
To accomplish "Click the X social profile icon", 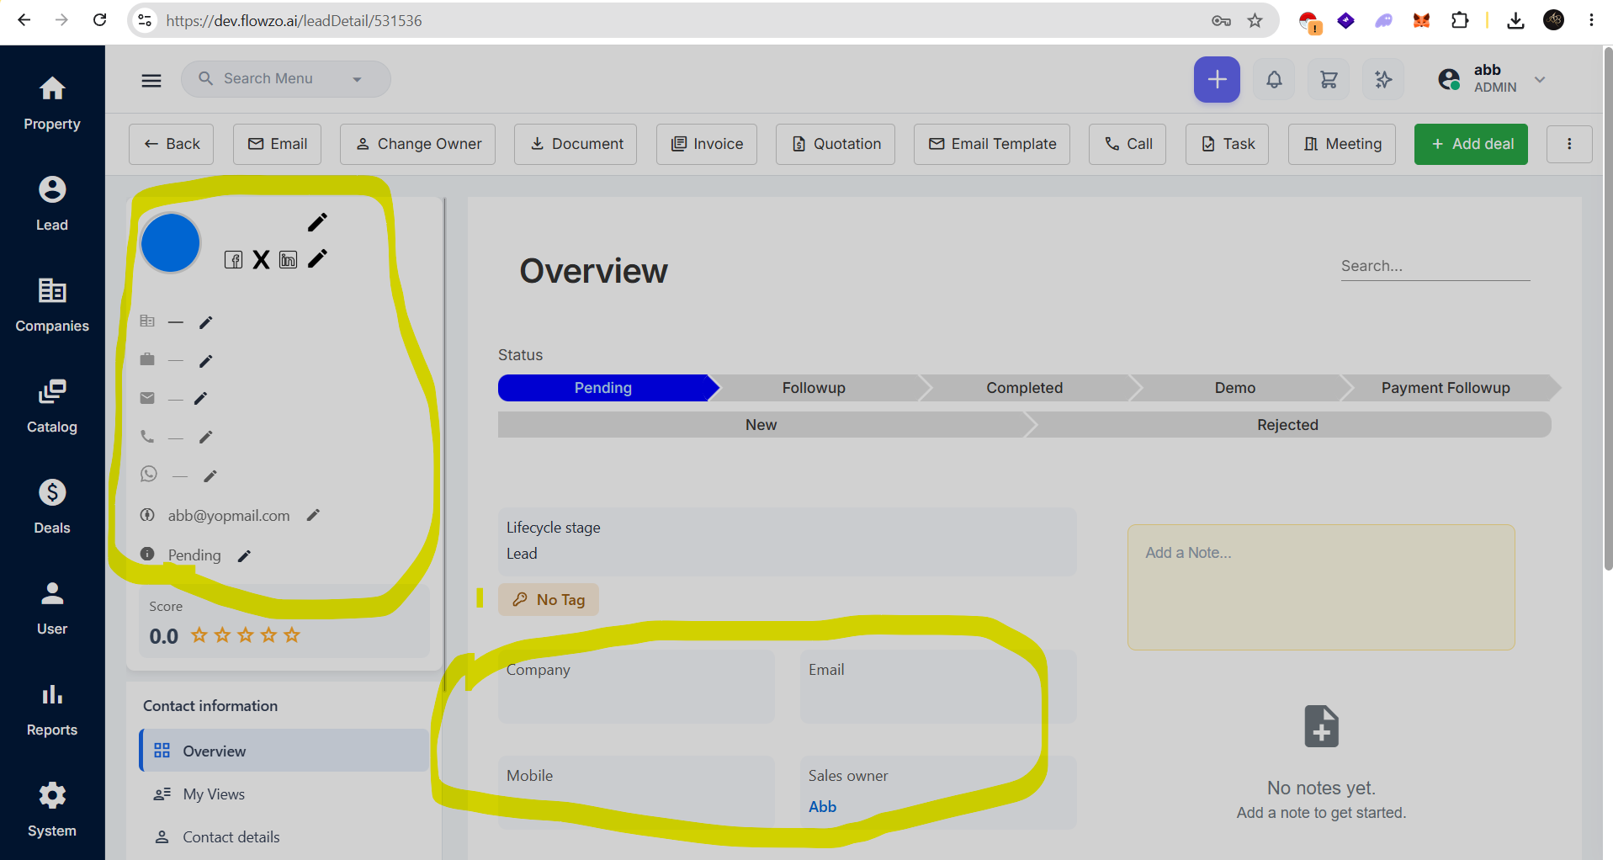I will [262, 260].
